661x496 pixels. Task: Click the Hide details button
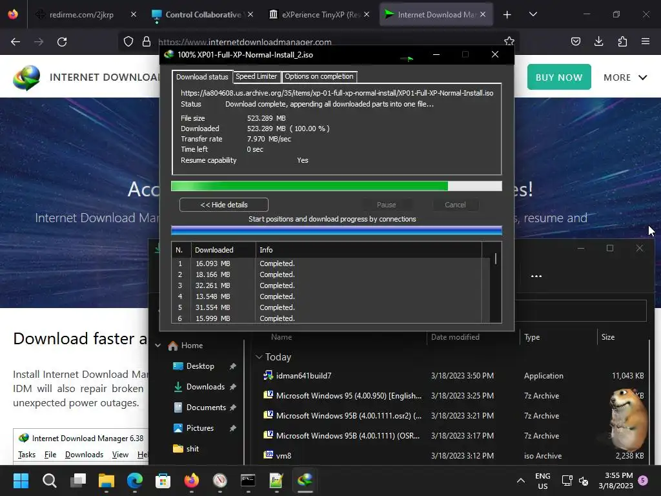point(224,205)
